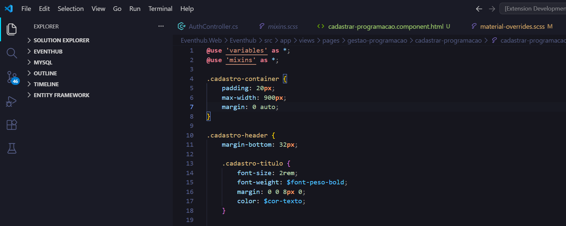This screenshot has height=226, width=566.
Task: Click HTML icon on cadastrar-programacao tab
Action: (x=320, y=26)
